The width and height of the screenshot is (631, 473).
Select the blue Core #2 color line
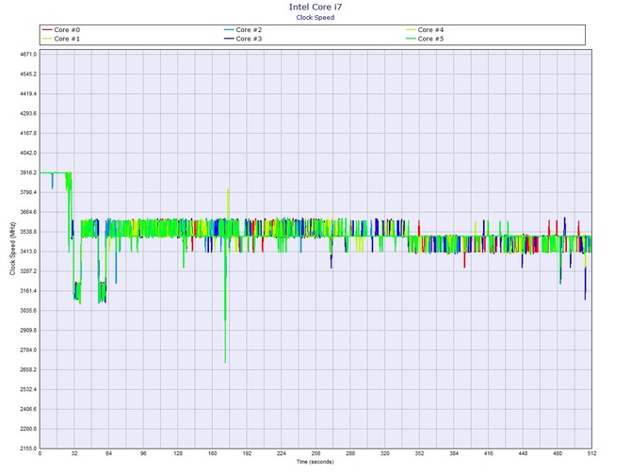click(x=229, y=30)
